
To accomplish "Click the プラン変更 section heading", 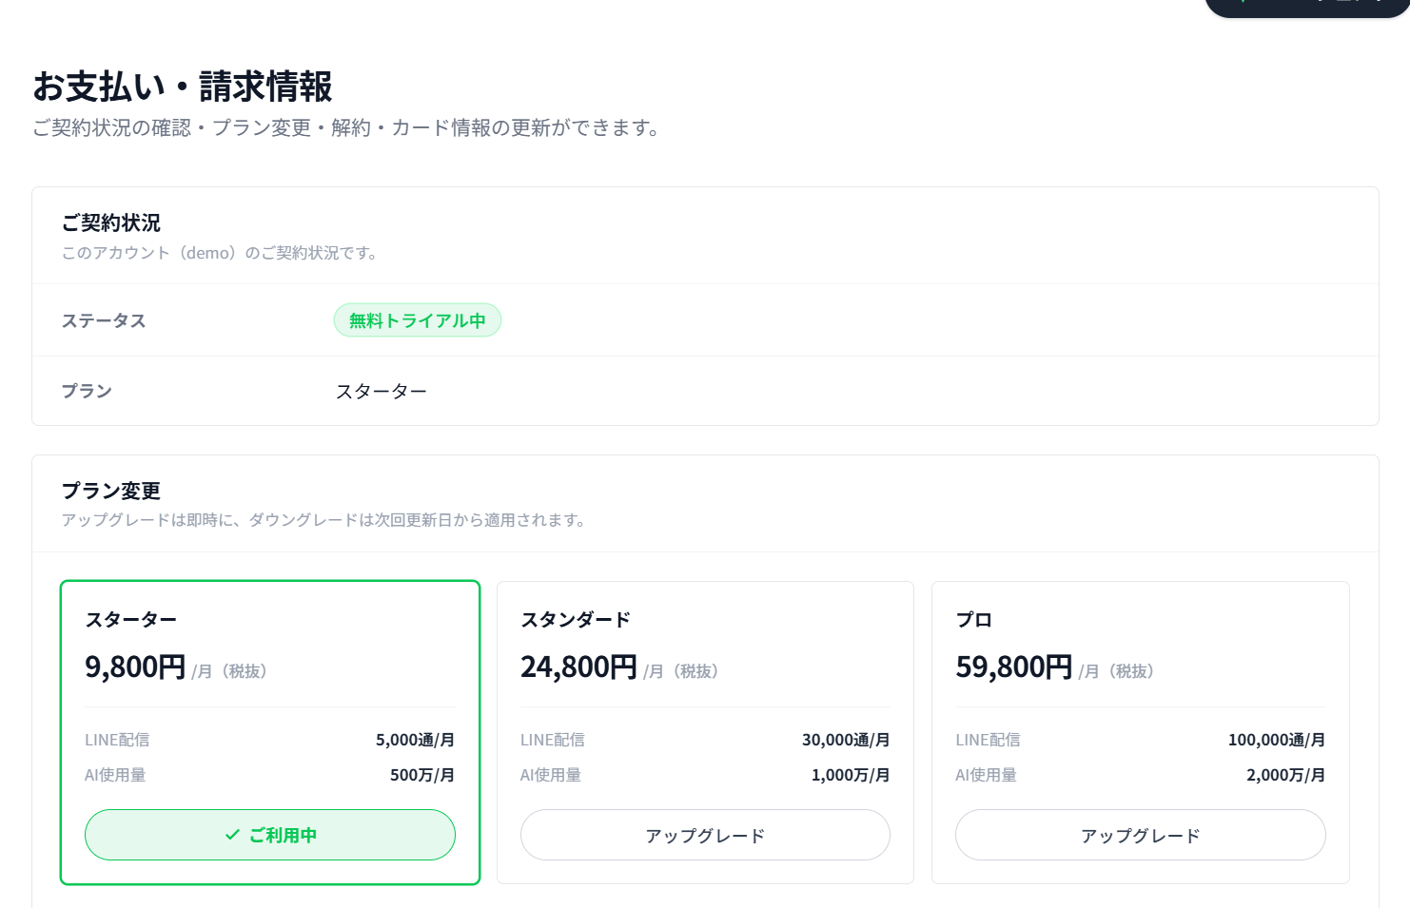I will point(111,491).
